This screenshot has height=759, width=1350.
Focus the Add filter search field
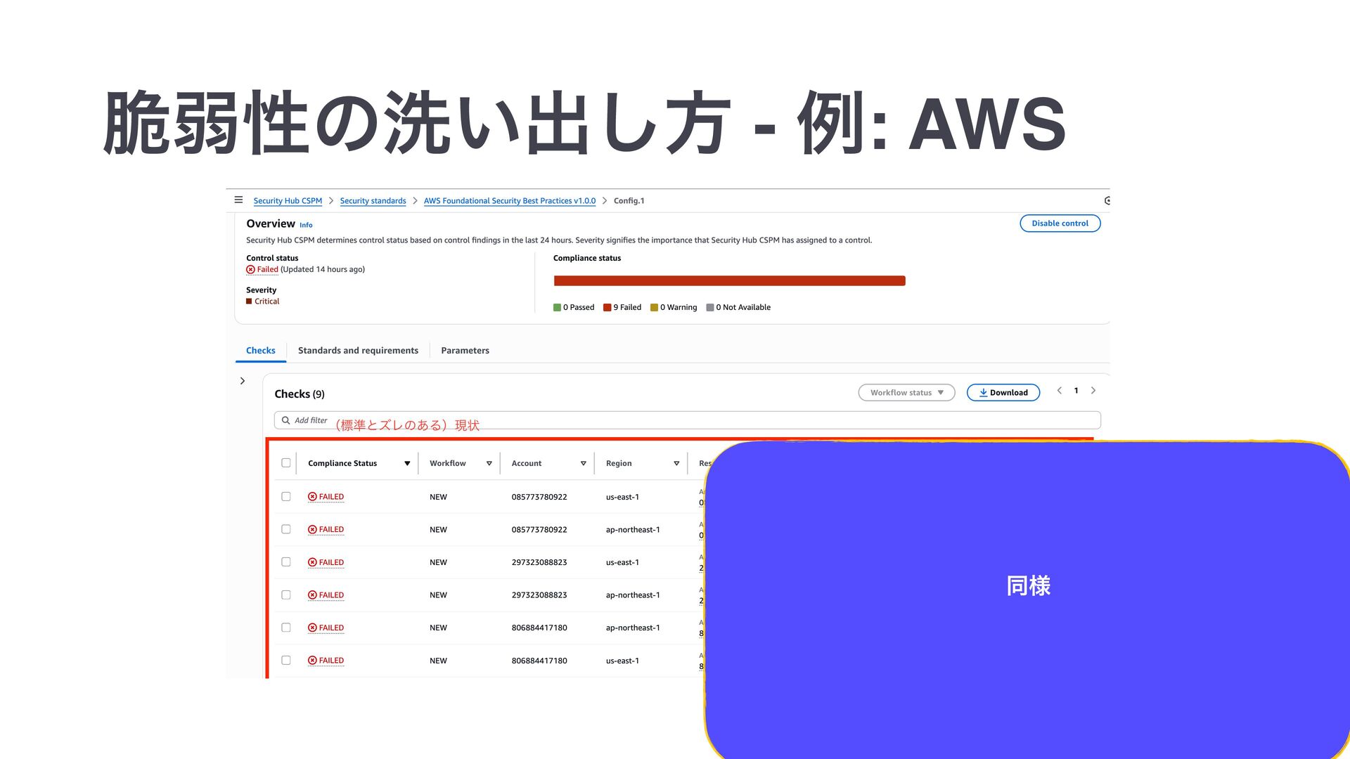(687, 420)
